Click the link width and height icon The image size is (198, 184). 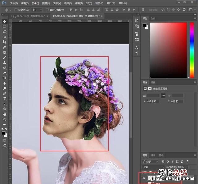tap(163, 96)
